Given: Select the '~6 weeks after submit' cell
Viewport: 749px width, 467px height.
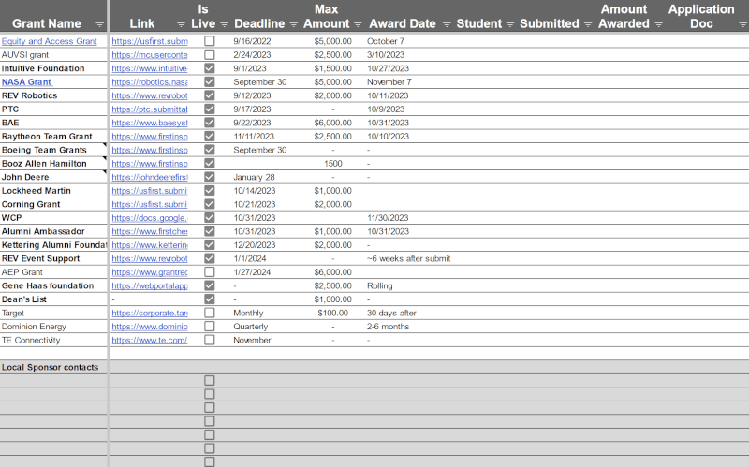Looking at the screenshot, I should pos(409,258).
